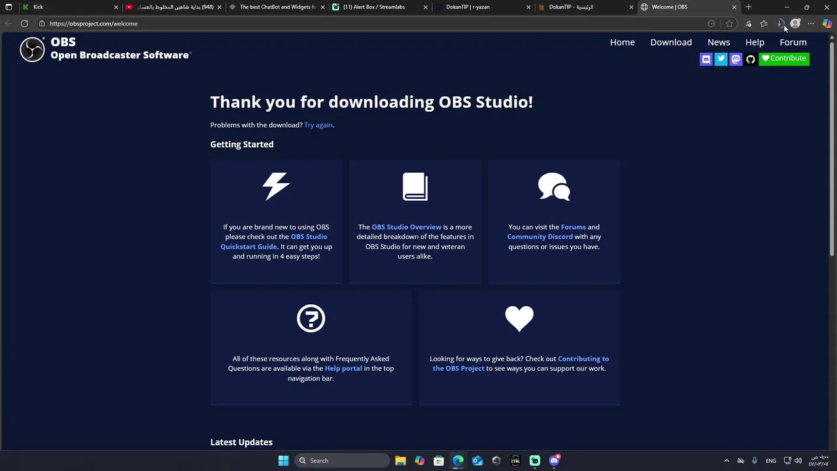Viewport: 837px width, 471px height.
Task: Open the OBS Studio Overview link
Action: [x=406, y=227]
